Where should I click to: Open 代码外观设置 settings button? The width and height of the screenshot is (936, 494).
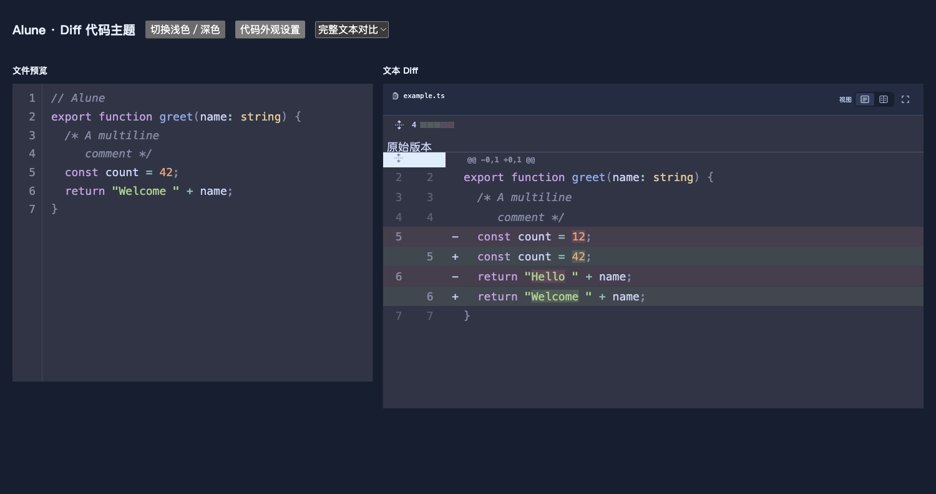(x=270, y=29)
